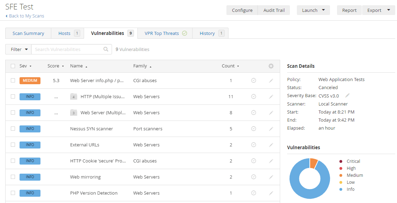Viewport: 397px width, 203px height.
Task: Toggle the select-all checkbox in table header
Action: [13, 66]
